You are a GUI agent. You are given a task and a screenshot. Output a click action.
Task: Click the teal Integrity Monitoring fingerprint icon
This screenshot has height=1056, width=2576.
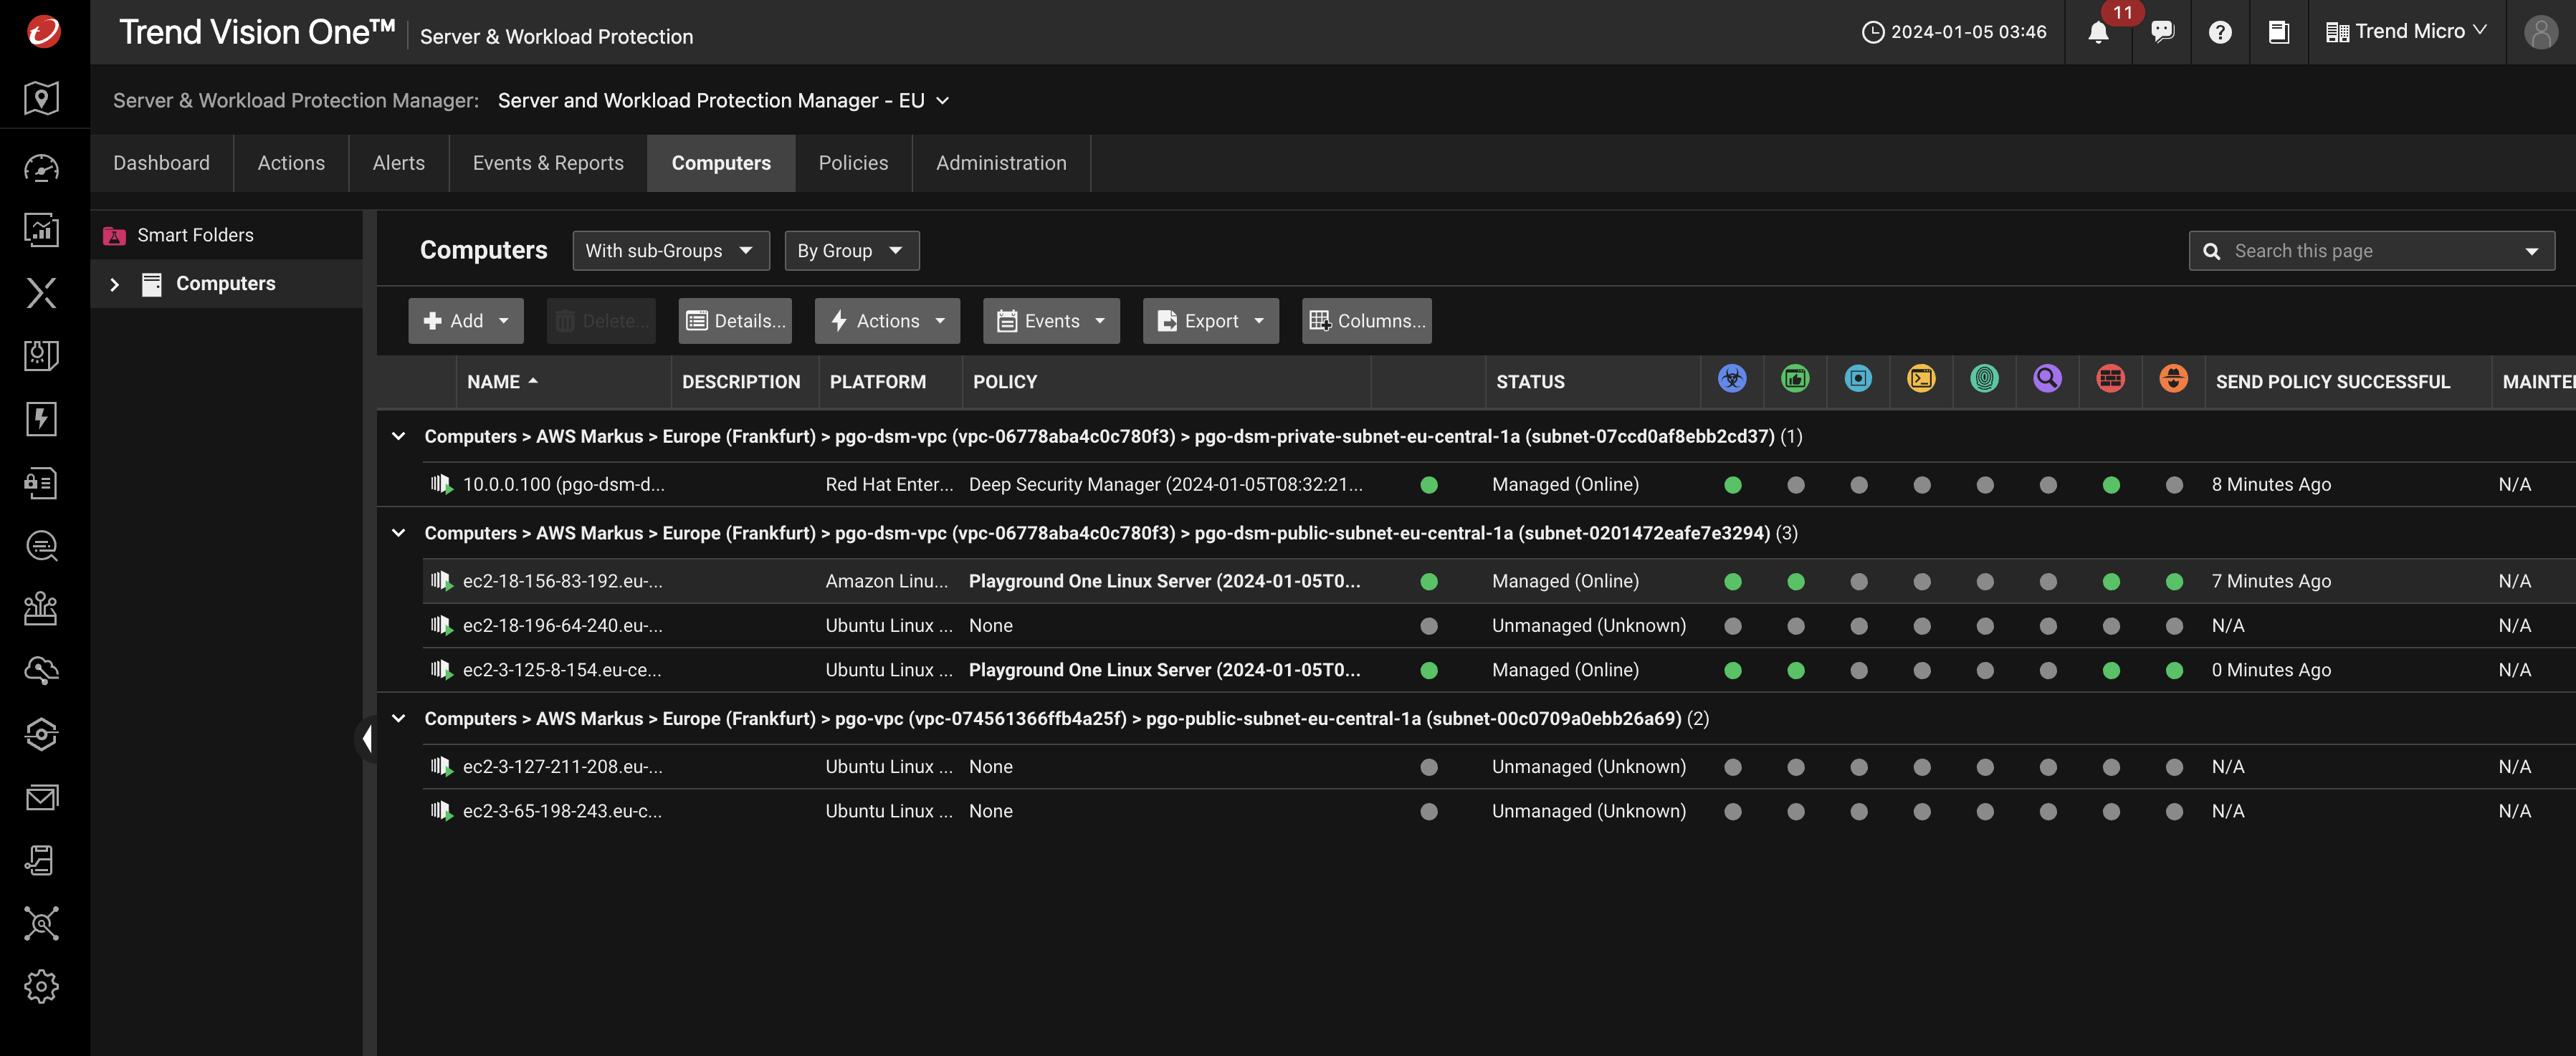[1984, 379]
